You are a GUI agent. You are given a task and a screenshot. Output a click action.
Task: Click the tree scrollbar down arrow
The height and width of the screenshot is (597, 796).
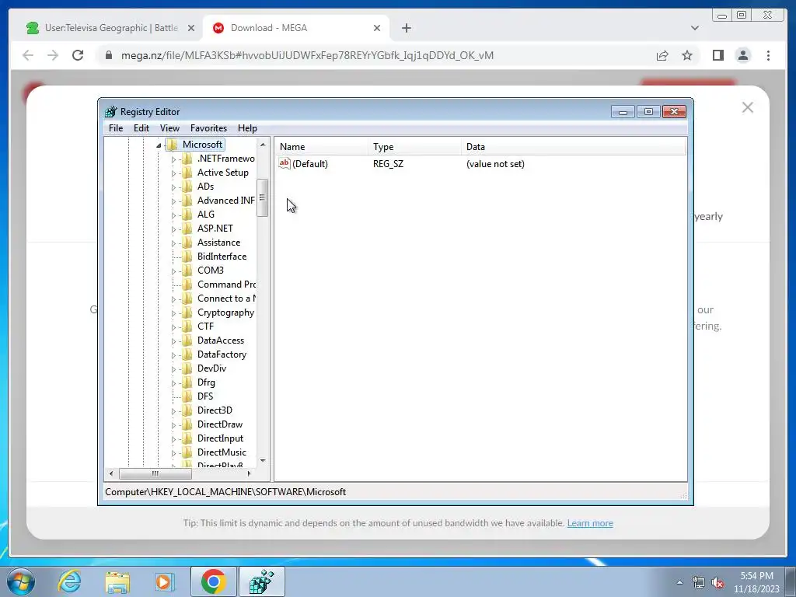(263, 461)
